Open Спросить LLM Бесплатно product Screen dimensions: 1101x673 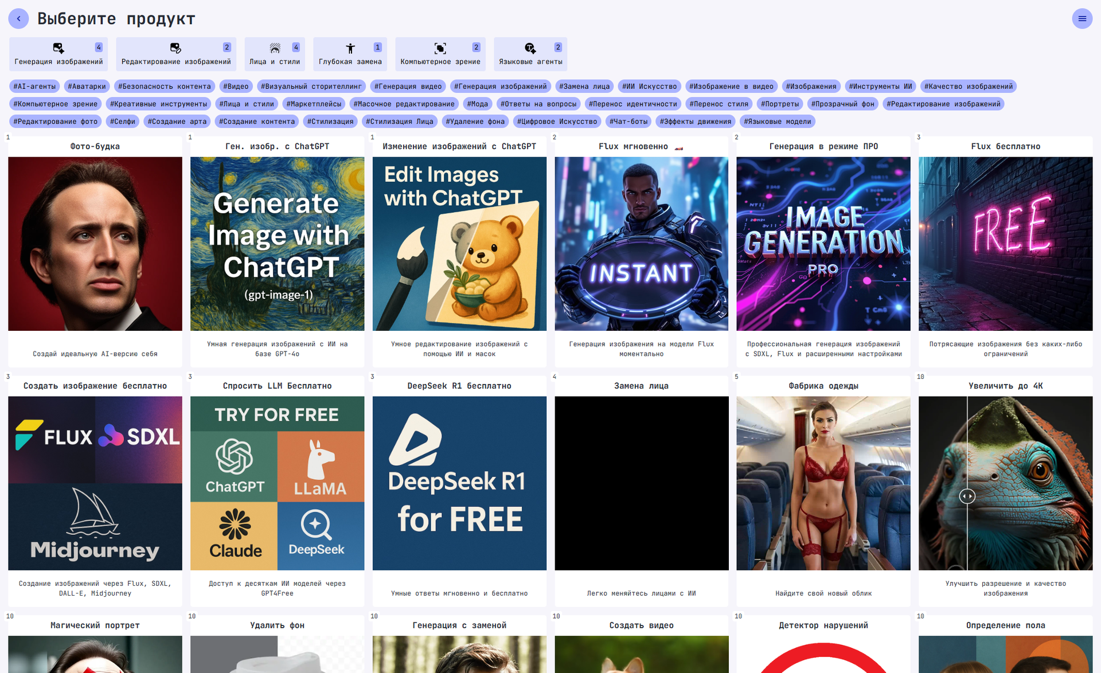277,491
